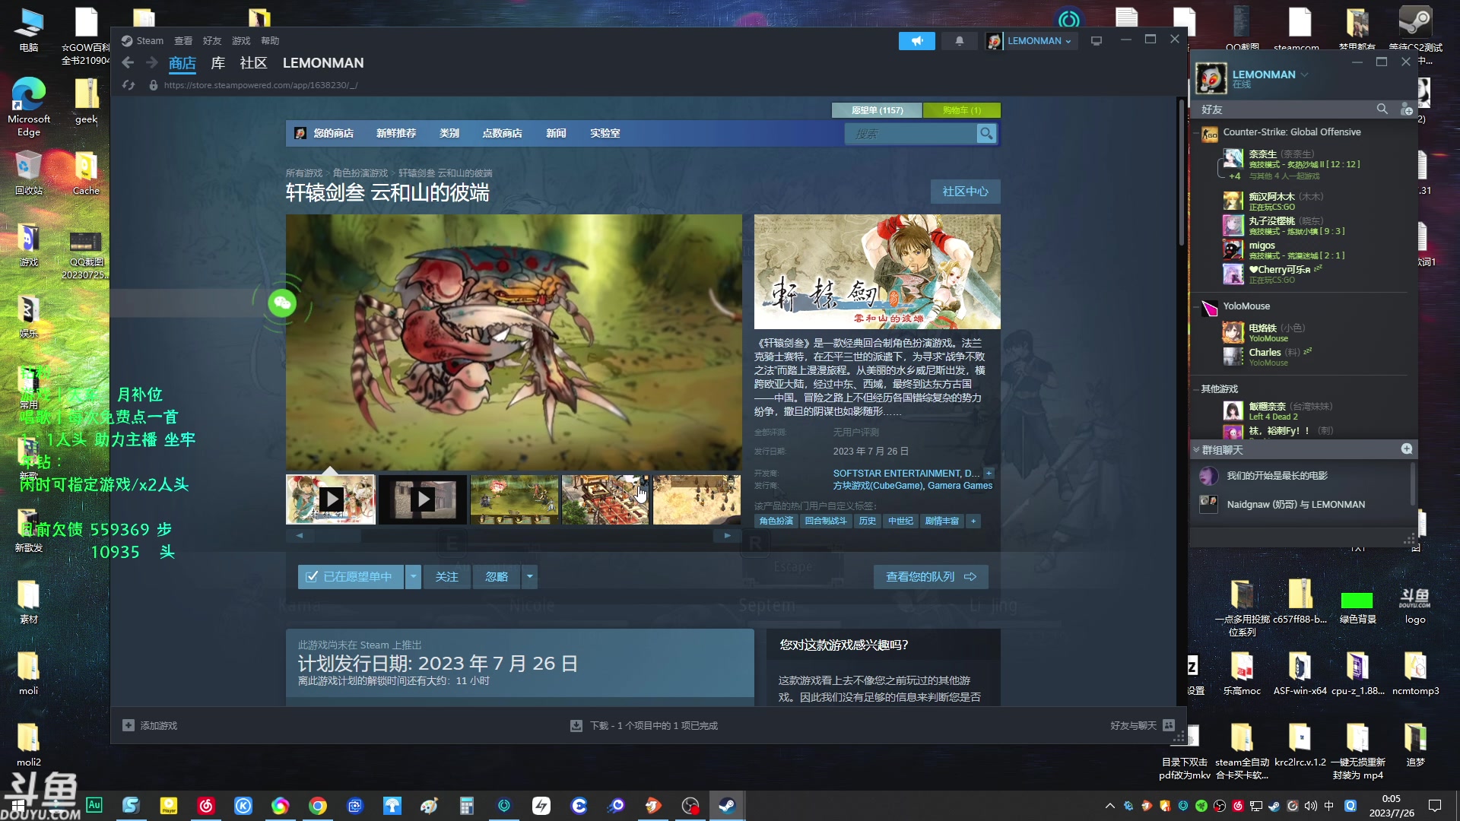1460x821 pixels.
Task: Open 新鲜推荐 in store navigation
Action: point(396,133)
